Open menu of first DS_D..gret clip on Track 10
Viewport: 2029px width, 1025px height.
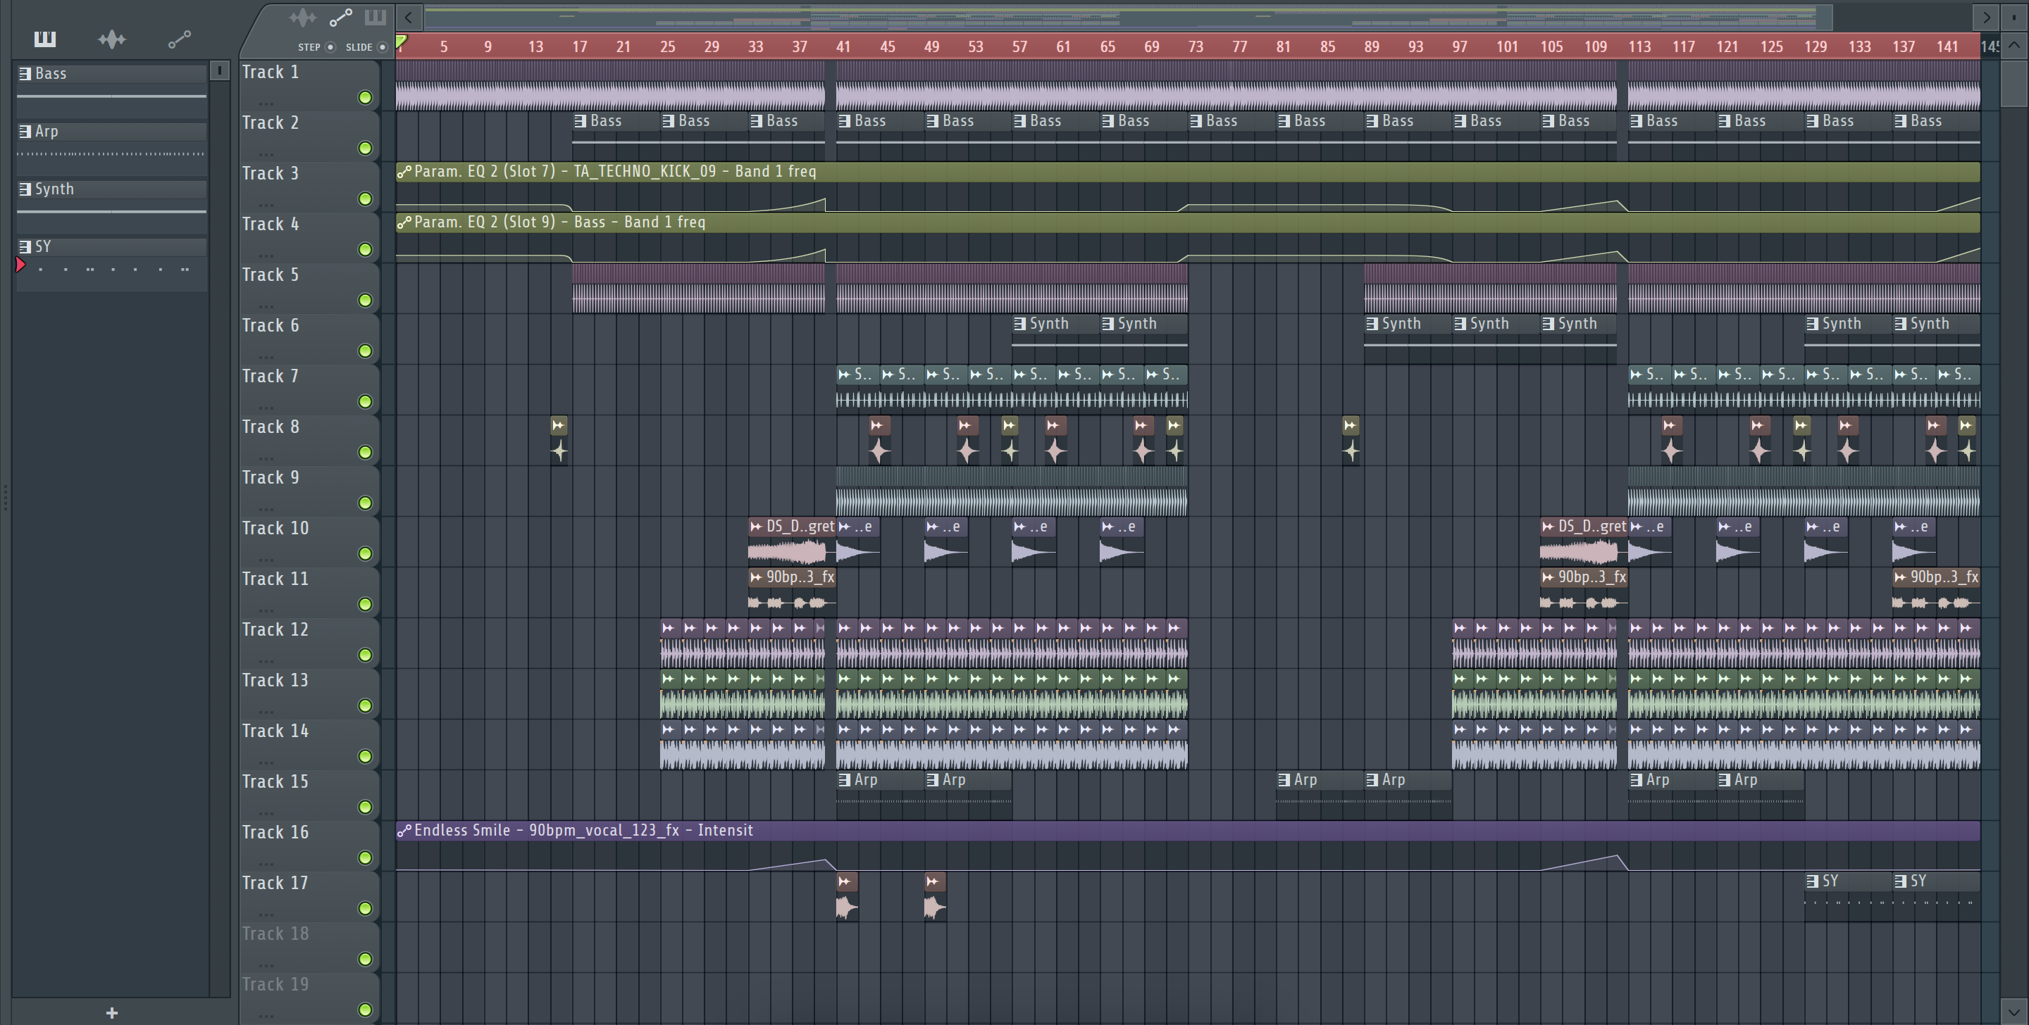click(756, 527)
